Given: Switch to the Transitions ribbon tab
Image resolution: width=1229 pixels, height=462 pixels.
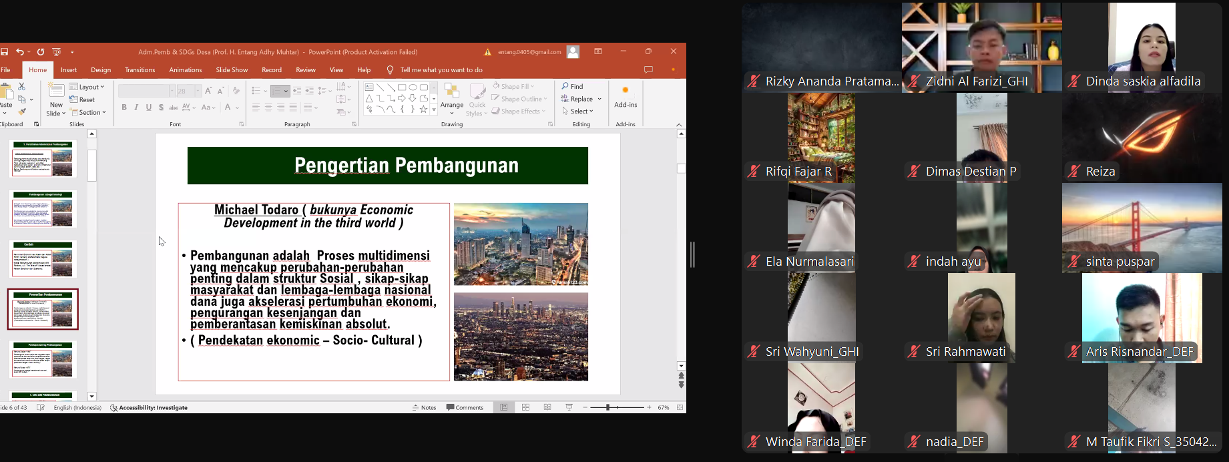Looking at the screenshot, I should pyautogui.click(x=140, y=70).
